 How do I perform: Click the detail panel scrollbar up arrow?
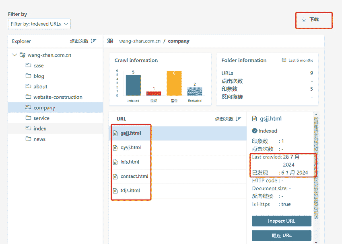[316, 114]
